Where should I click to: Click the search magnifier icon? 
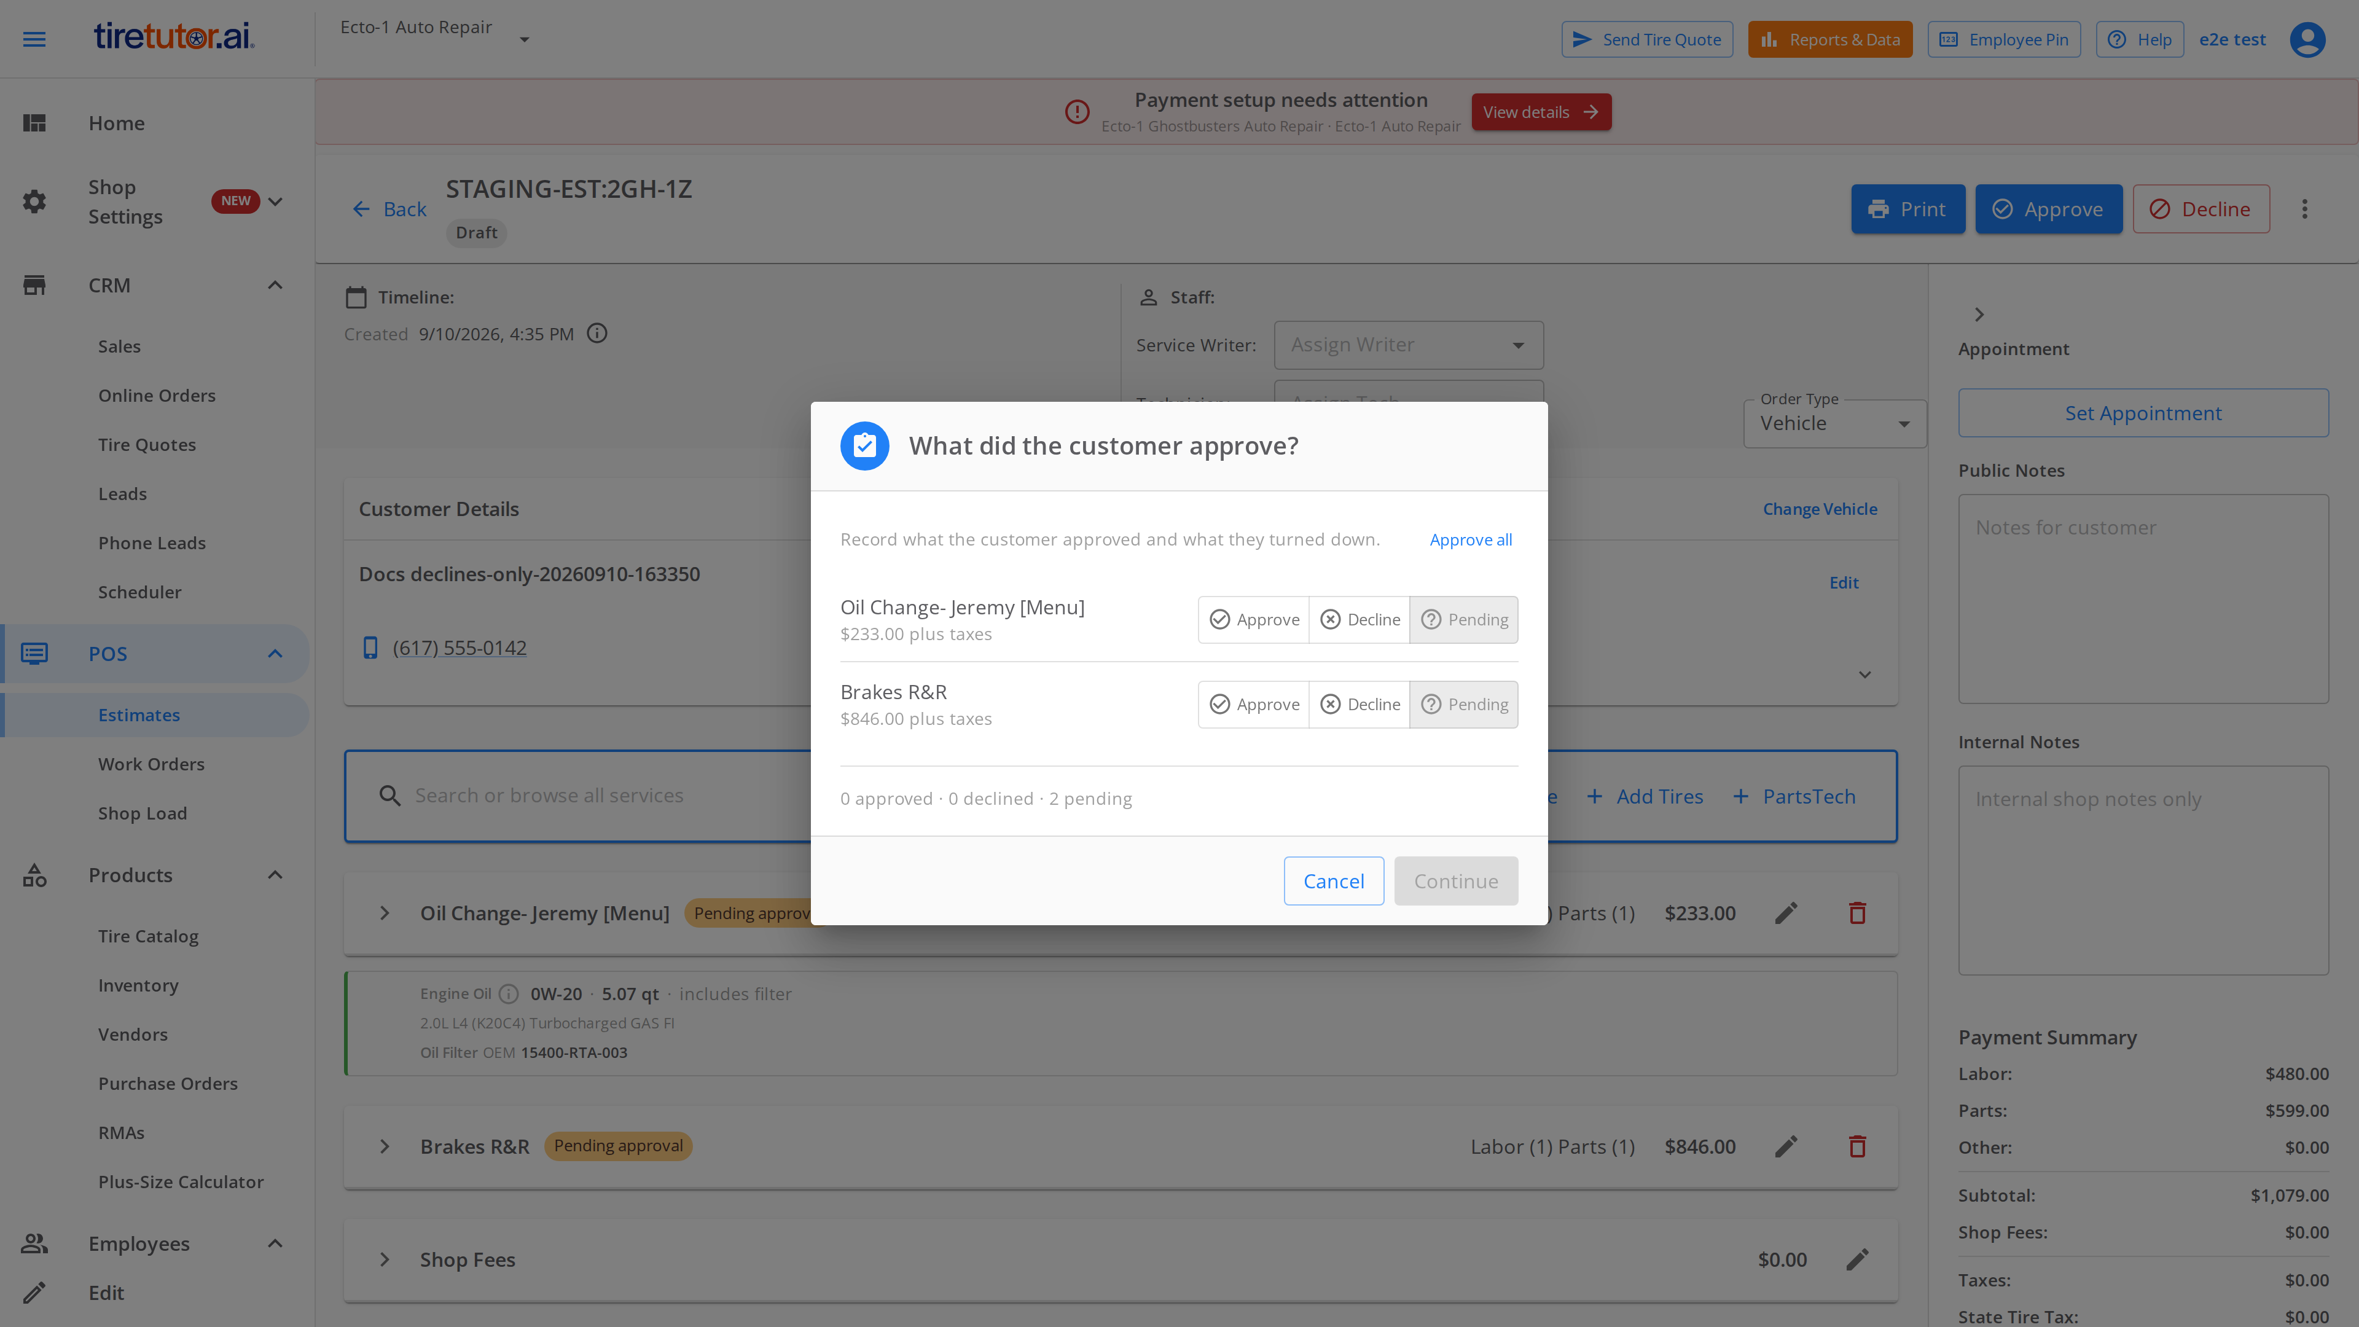(389, 796)
